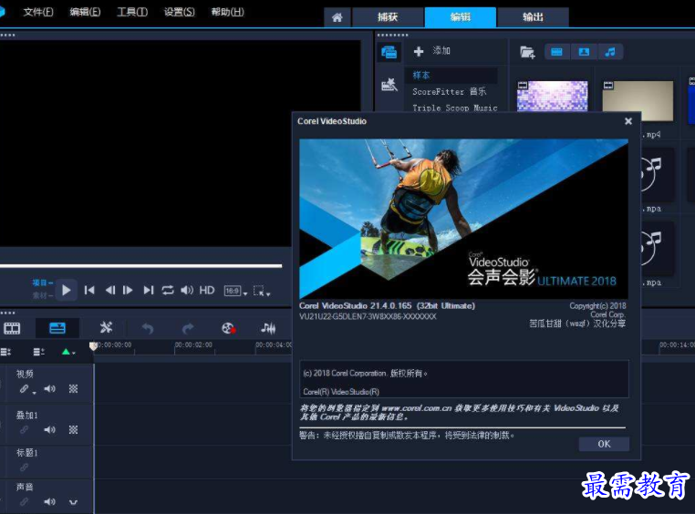Open the sound mixer
The width and height of the screenshot is (695, 514).
(x=268, y=328)
